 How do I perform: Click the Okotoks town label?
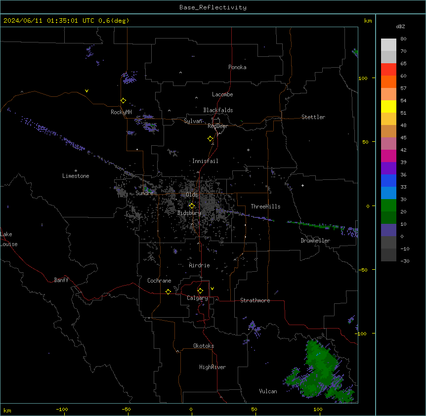point(204,346)
